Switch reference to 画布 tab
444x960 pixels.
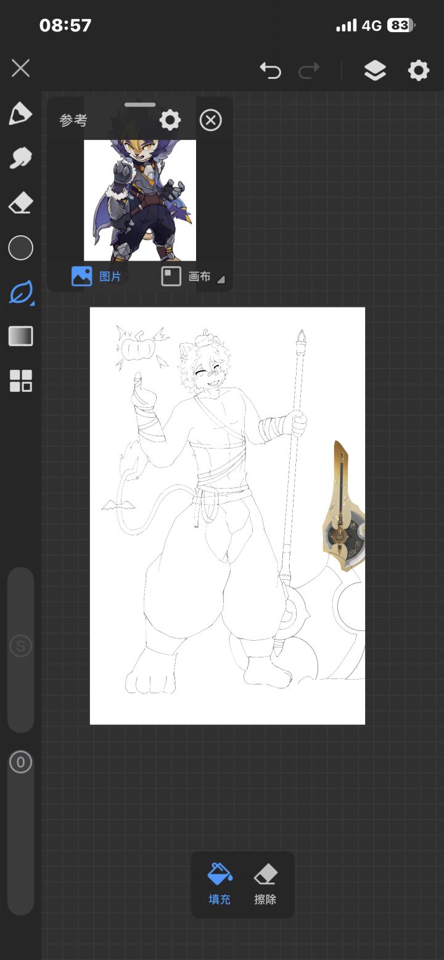point(186,276)
